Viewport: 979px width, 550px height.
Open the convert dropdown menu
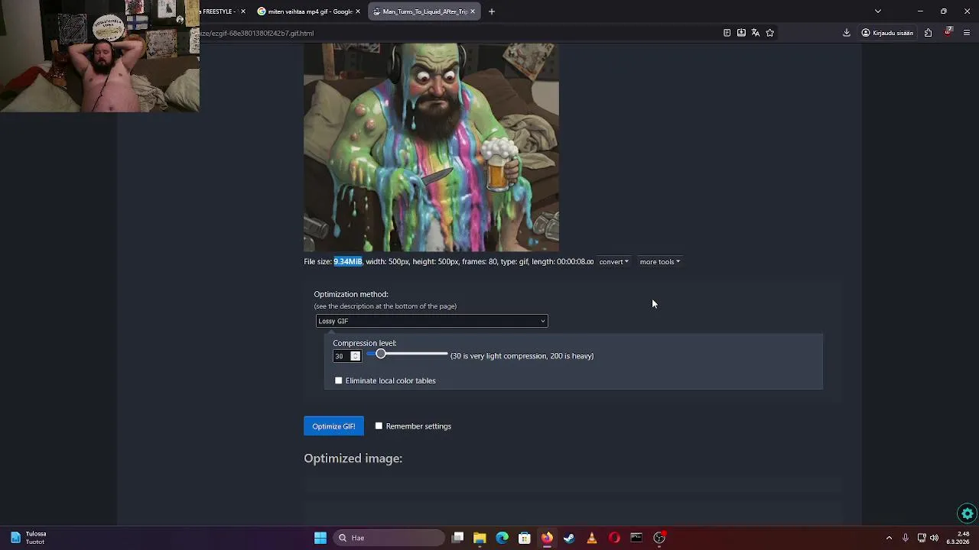613,262
